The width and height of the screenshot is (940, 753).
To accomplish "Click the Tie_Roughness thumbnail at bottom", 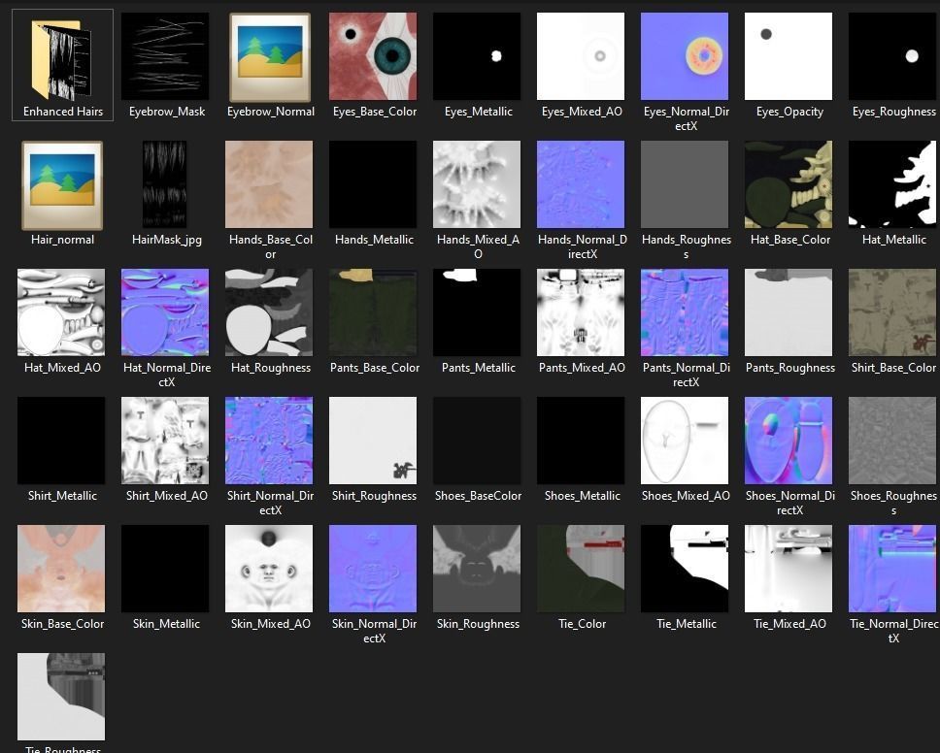I will click(x=61, y=698).
